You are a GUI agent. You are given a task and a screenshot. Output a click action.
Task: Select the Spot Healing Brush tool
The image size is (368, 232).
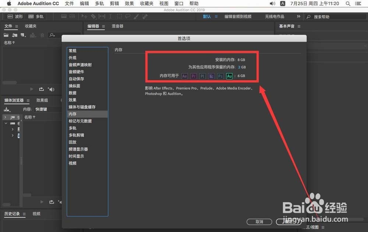click(x=145, y=16)
